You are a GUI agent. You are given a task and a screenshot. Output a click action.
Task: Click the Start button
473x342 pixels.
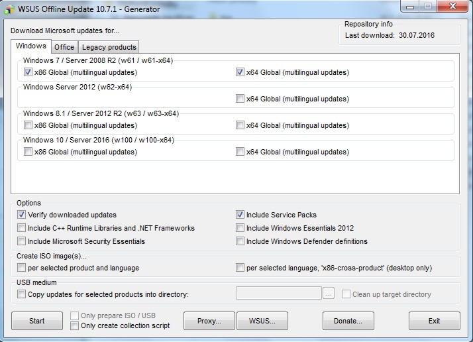click(37, 321)
